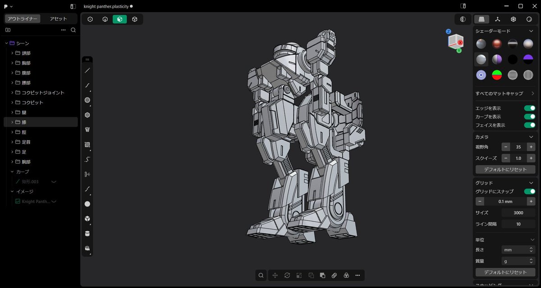541x288 pixels.
Task: Choose solid selection mode icon in top toolbar
Action: click(x=135, y=19)
